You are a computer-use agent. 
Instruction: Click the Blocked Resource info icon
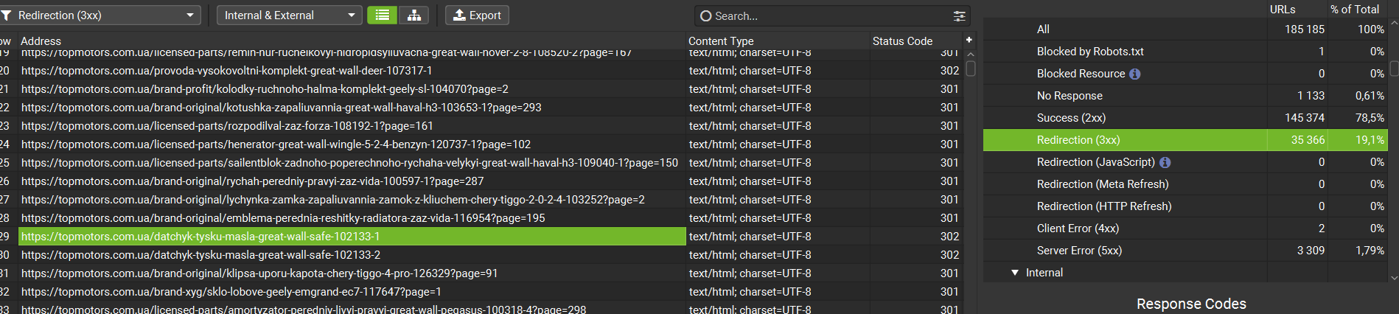(x=1135, y=74)
